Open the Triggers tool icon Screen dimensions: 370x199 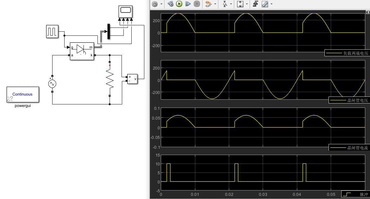point(256,4)
